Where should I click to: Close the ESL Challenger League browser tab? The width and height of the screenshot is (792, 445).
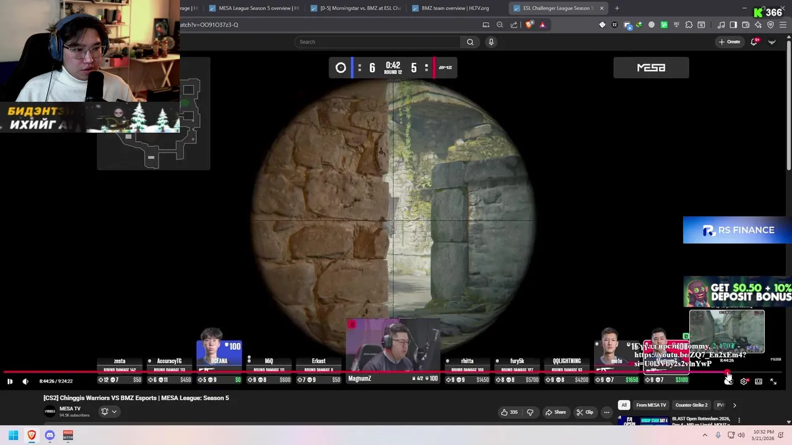click(x=601, y=8)
